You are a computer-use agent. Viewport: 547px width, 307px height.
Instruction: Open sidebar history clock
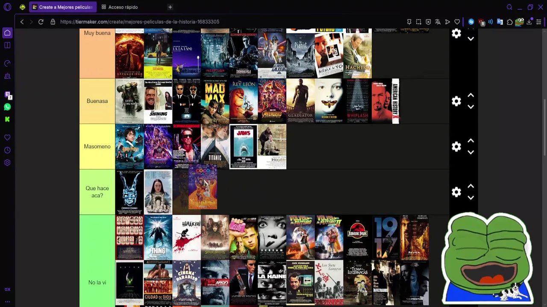pos(7,150)
